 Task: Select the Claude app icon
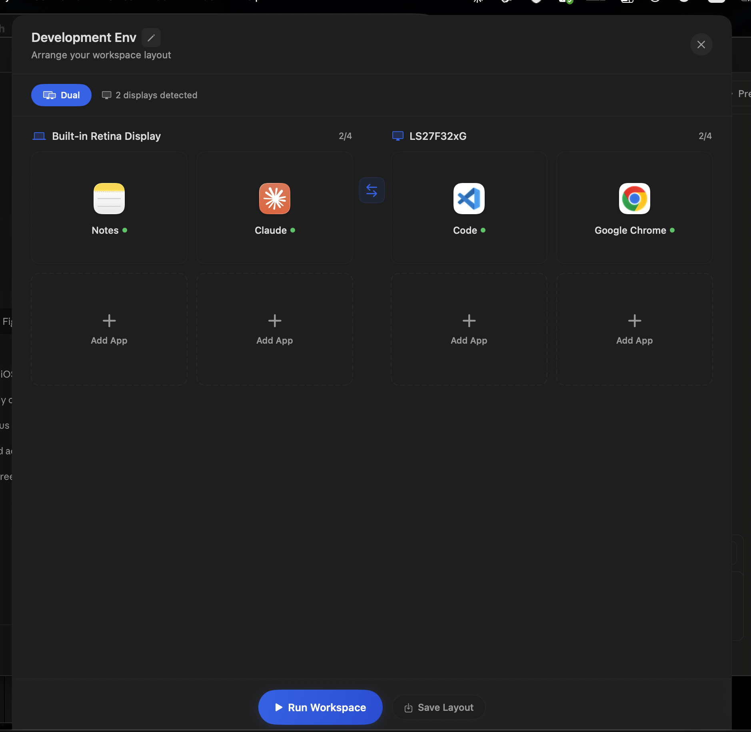[x=274, y=199]
